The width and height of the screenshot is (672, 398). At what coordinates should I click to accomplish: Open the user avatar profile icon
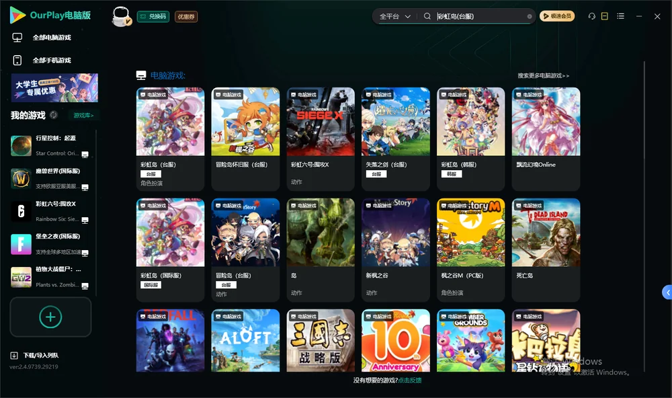[x=121, y=16]
